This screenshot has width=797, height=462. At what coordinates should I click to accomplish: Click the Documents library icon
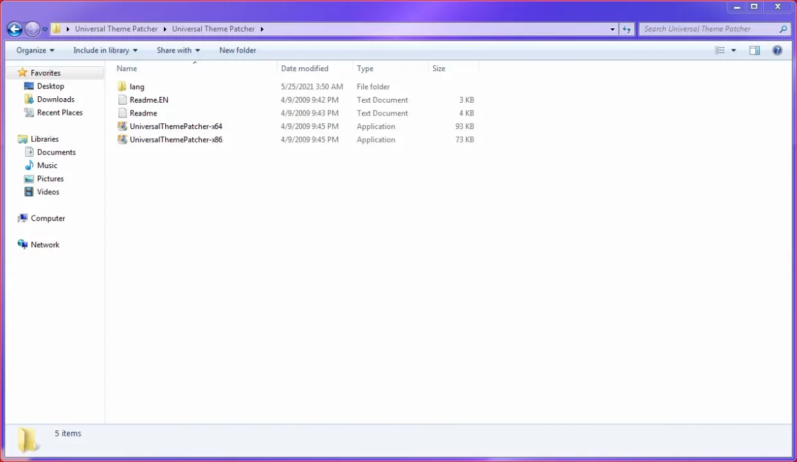(x=29, y=152)
